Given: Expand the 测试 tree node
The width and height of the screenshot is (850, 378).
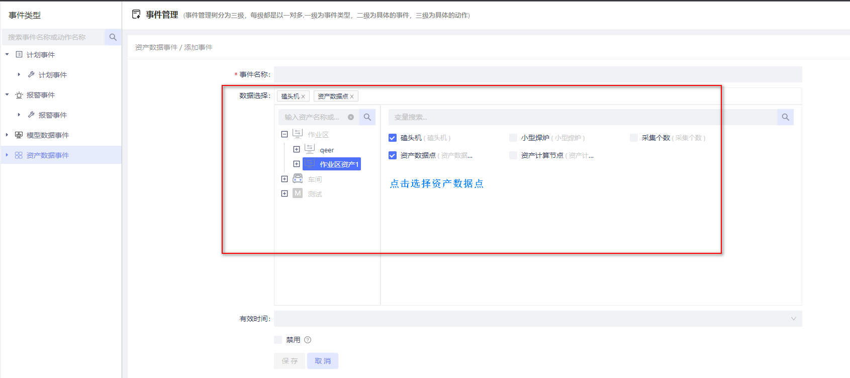Looking at the screenshot, I should (x=285, y=194).
